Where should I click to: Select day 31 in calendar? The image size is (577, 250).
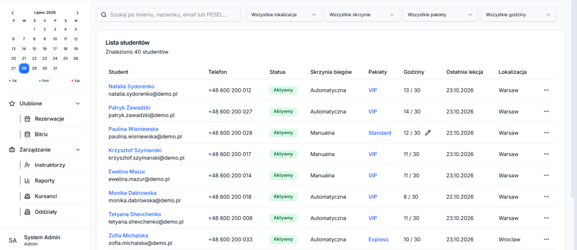click(55, 68)
